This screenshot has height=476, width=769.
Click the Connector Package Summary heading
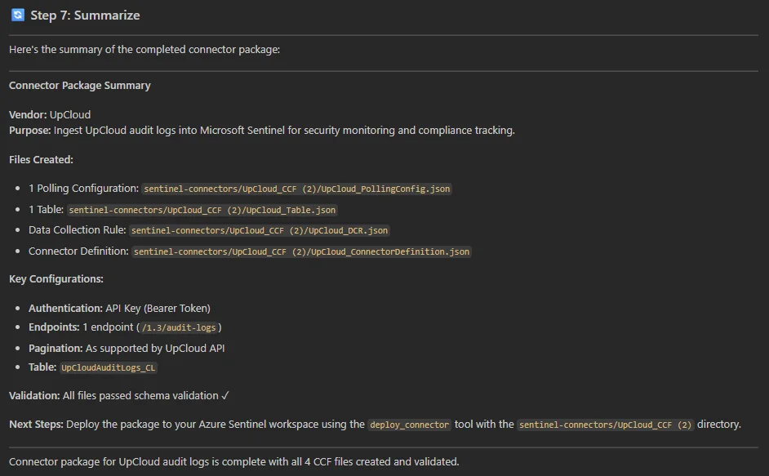79,85
